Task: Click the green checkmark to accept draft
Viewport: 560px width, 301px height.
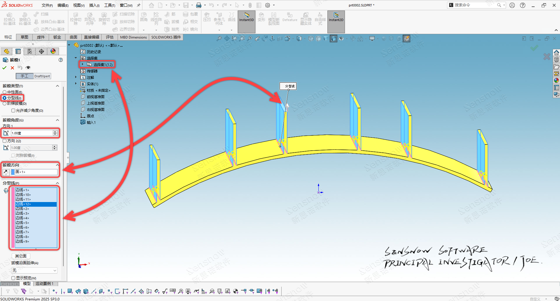Action: [x=4, y=68]
